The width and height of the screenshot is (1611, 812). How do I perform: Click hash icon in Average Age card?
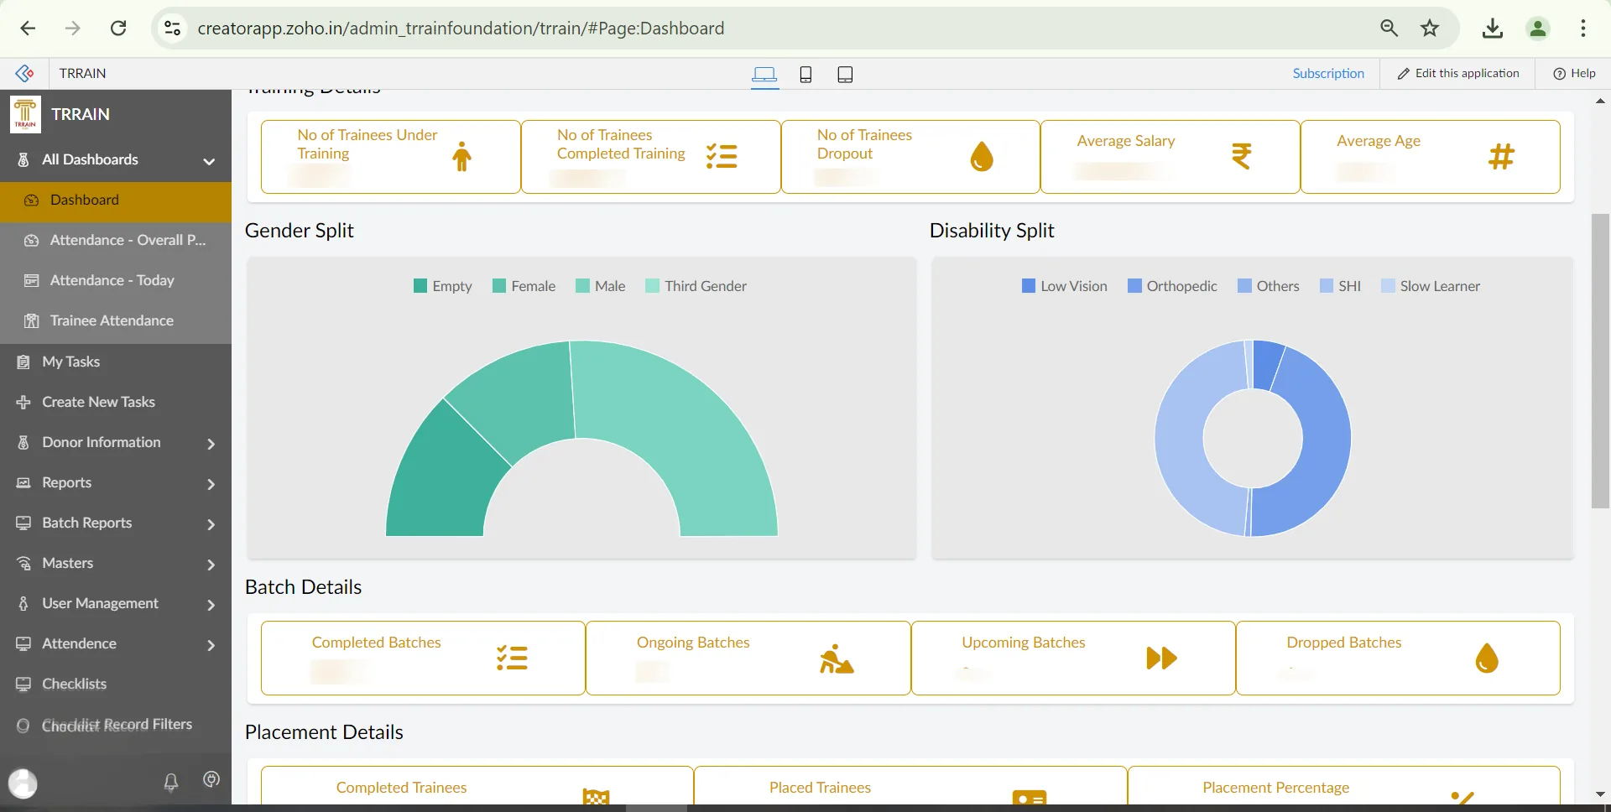pyautogui.click(x=1501, y=156)
